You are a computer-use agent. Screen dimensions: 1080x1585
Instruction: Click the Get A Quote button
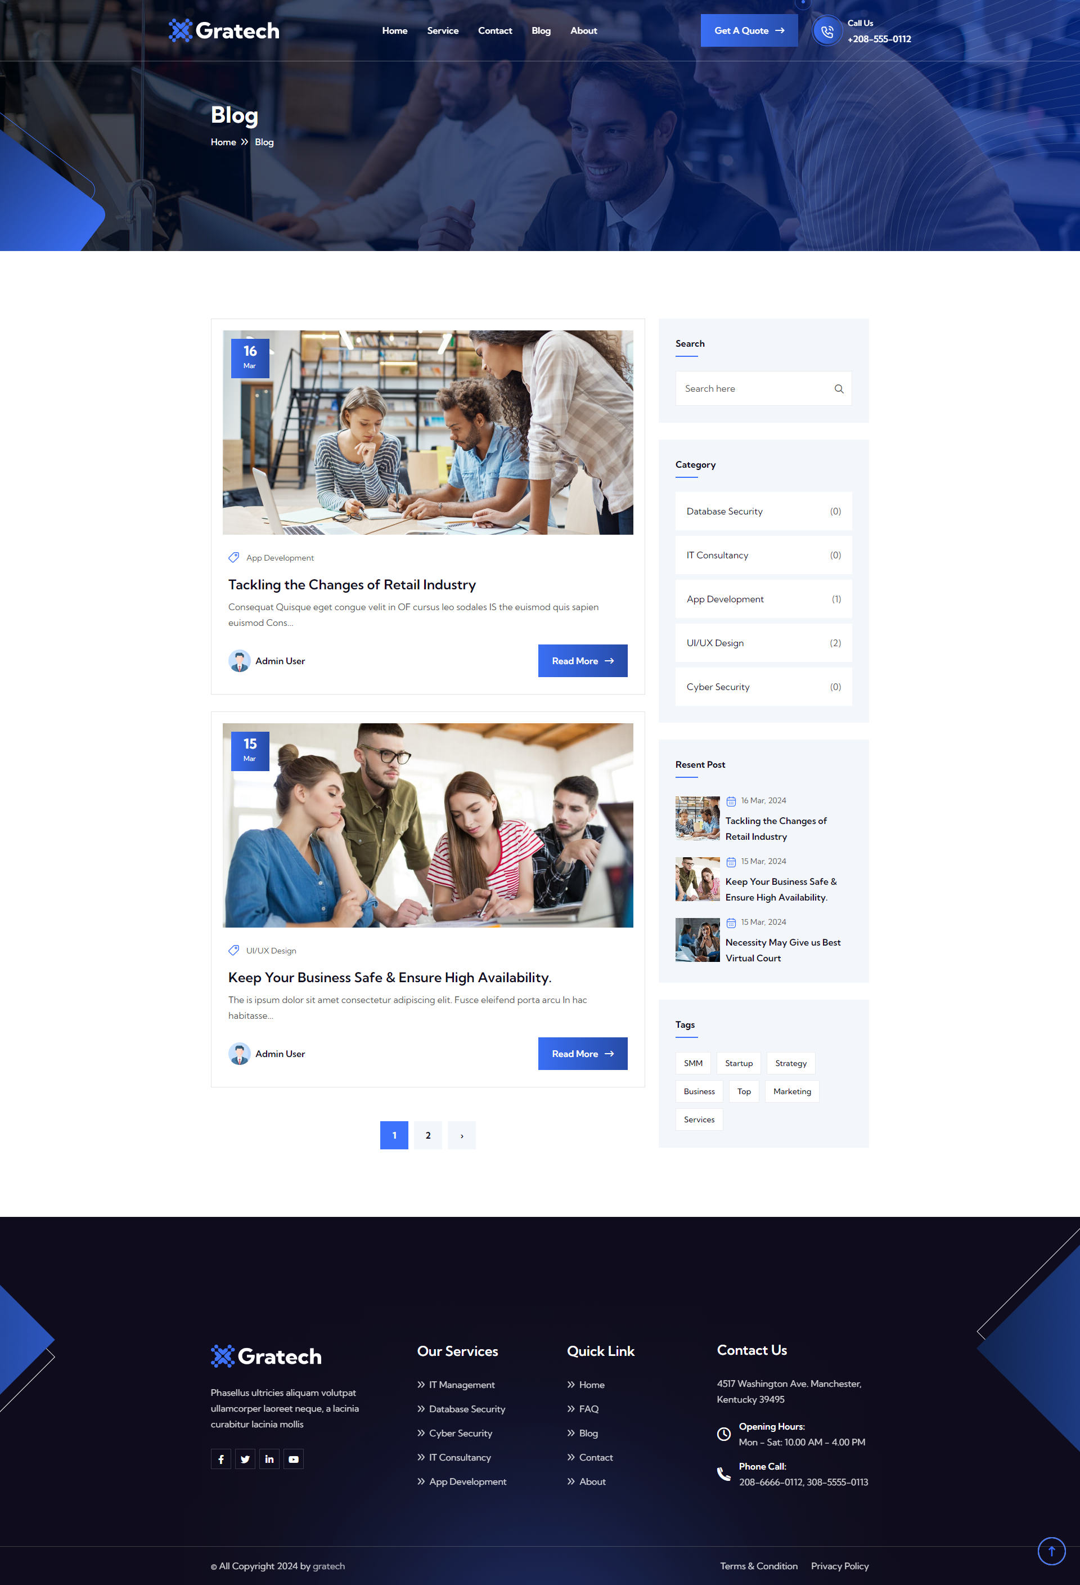[749, 31]
